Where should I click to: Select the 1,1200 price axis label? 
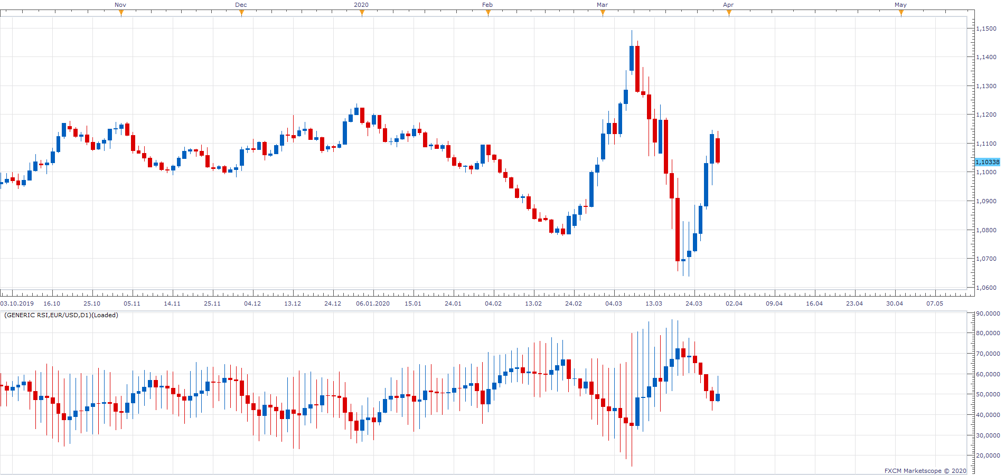point(987,115)
